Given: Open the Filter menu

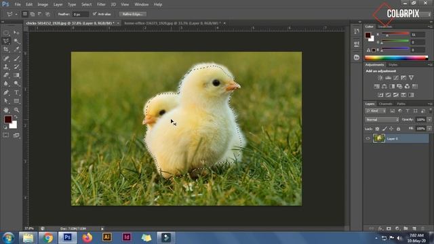Looking at the screenshot, I should click(101, 5).
